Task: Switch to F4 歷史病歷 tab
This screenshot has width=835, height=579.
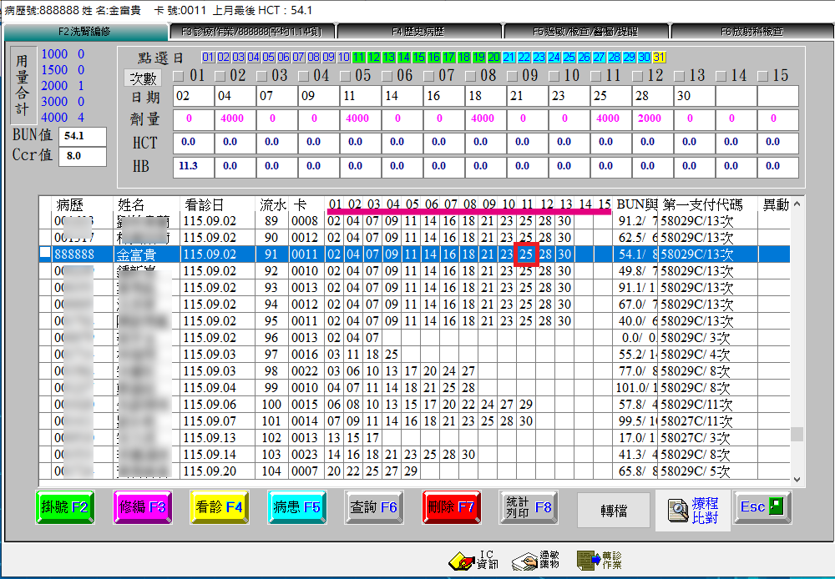Action: pos(418,32)
